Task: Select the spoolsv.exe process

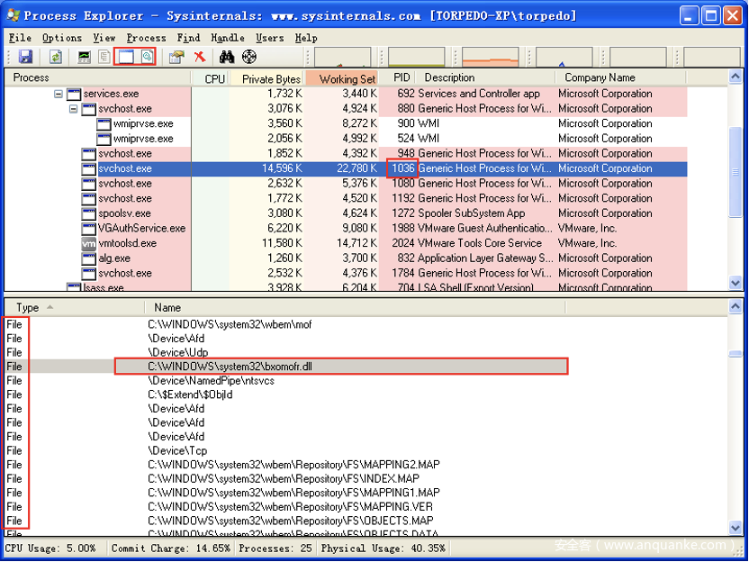Action: 346,213
